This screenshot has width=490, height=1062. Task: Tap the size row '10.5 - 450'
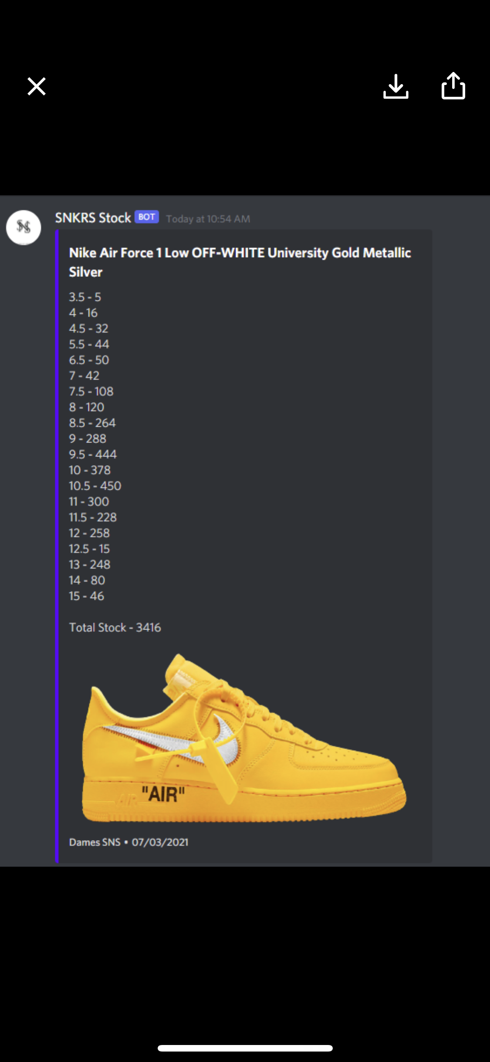click(95, 486)
